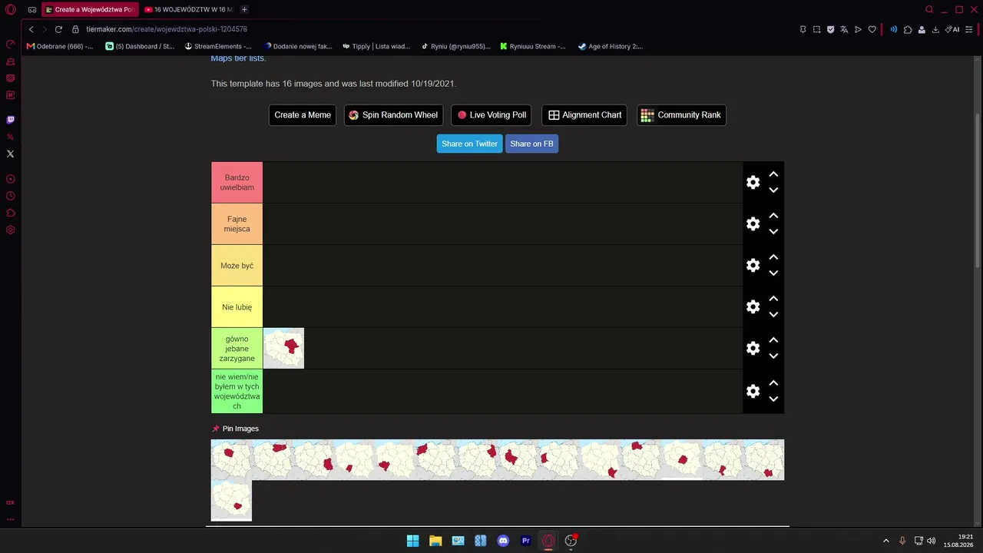Open Twitch in Opera sidebar
Image resolution: width=983 pixels, height=553 pixels.
click(x=11, y=120)
